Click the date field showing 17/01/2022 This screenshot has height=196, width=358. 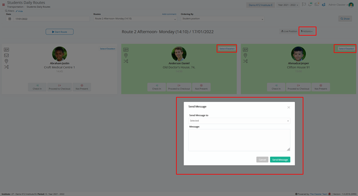51,19
